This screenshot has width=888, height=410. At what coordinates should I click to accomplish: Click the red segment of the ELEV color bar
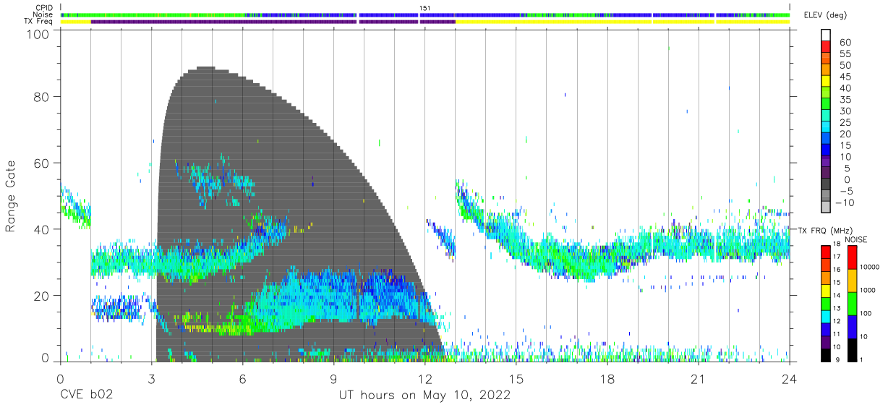826,47
